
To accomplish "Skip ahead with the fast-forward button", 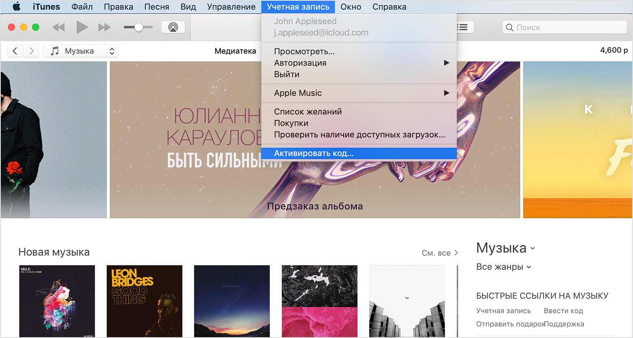I will point(104,27).
